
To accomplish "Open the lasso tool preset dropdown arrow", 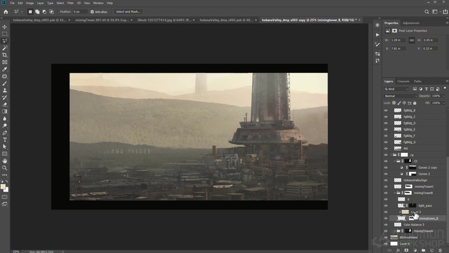I will (21, 12).
